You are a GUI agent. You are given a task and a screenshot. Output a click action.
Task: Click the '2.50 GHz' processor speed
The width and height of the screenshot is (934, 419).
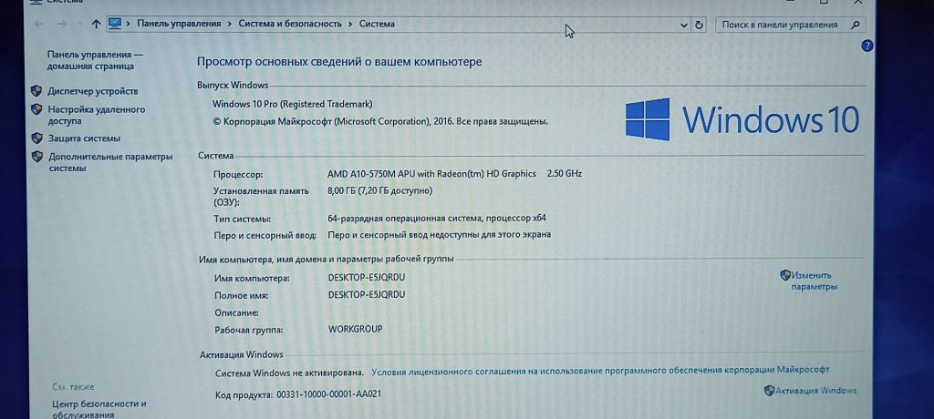pos(564,174)
